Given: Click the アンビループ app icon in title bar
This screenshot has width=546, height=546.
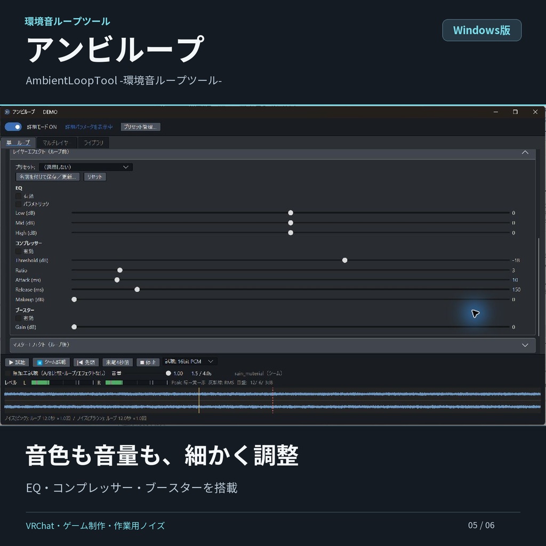Looking at the screenshot, I should tap(7, 112).
